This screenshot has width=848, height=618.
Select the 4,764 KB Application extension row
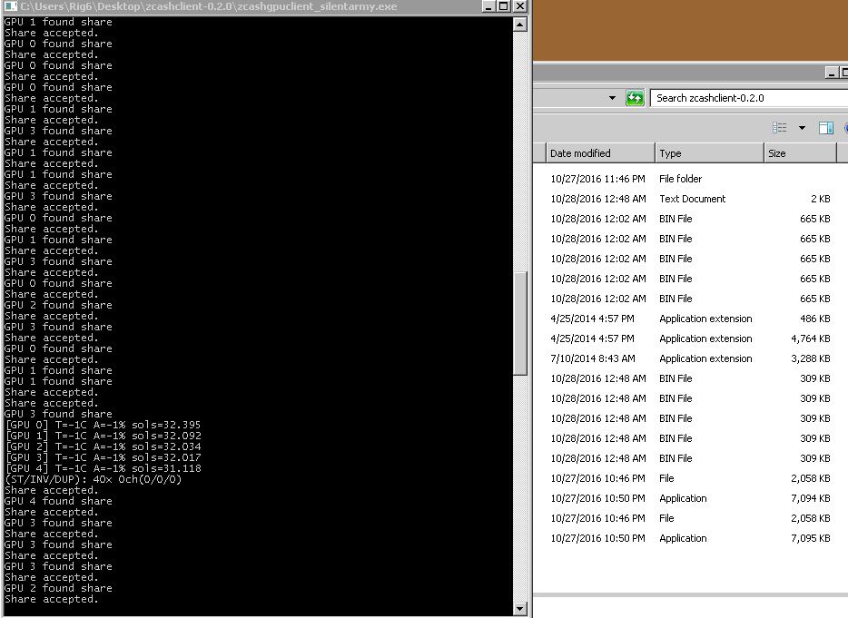point(690,339)
